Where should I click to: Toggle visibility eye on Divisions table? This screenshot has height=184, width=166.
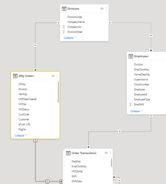pyautogui.click(x=102, y=9)
